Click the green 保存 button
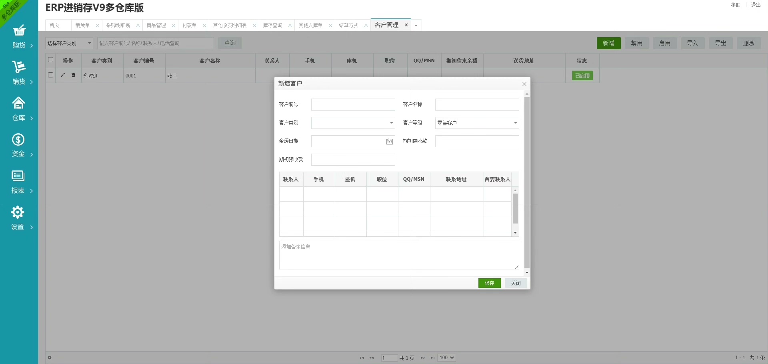 click(489, 283)
